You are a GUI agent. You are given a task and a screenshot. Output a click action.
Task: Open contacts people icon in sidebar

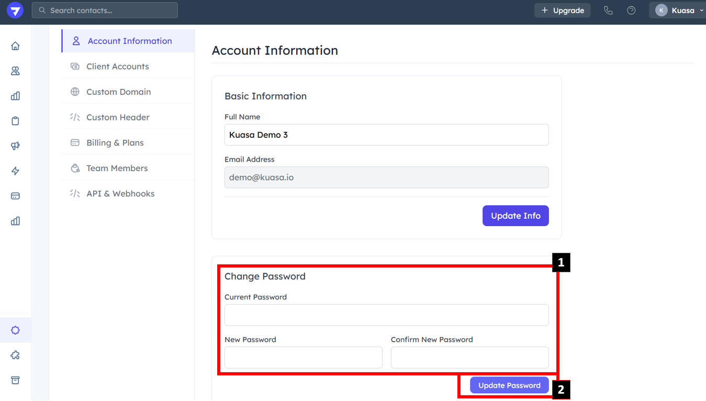15,71
